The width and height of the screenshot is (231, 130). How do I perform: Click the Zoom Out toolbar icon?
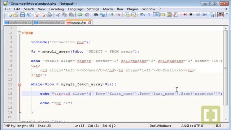pos(118,14)
